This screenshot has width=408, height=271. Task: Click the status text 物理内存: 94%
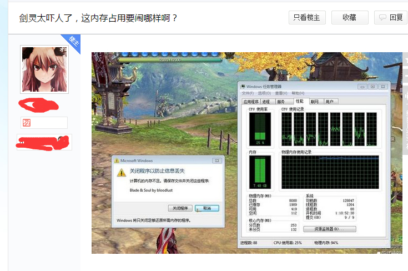pos(326,243)
